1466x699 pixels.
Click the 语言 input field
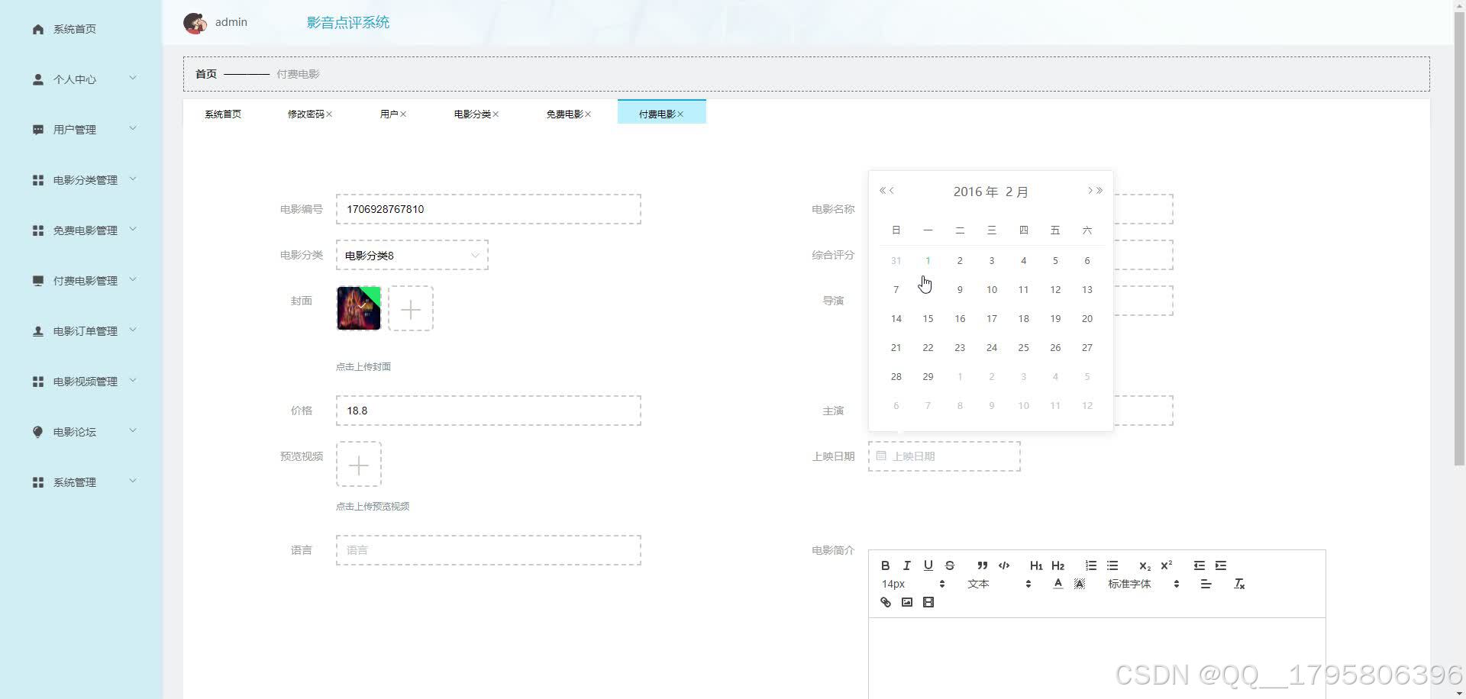(x=488, y=550)
